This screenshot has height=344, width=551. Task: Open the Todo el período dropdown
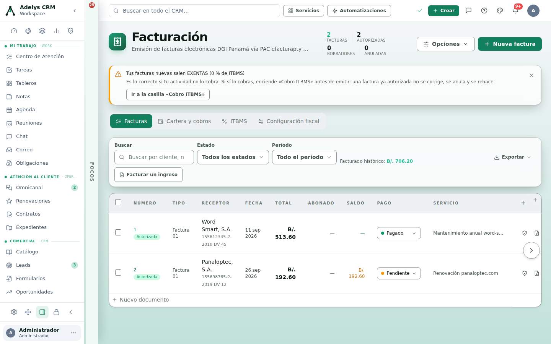click(x=304, y=157)
